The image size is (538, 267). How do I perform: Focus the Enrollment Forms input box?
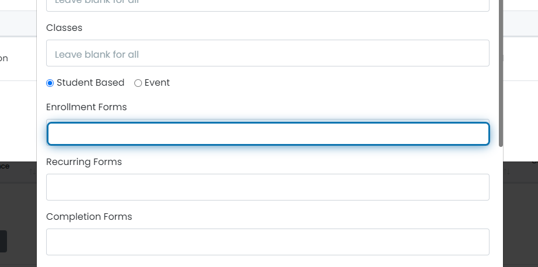268,133
